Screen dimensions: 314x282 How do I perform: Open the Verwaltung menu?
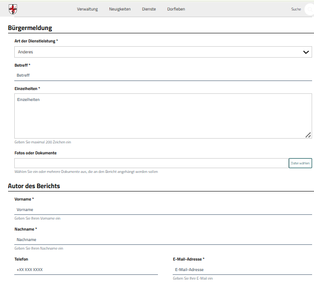(87, 9)
